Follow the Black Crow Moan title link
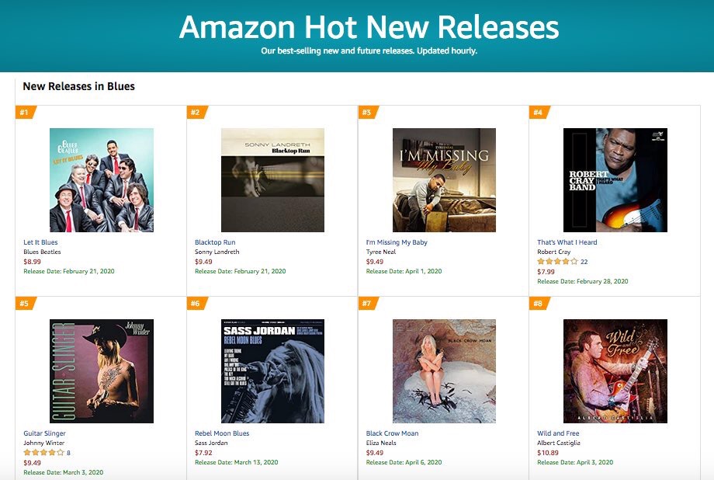This screenshot has height=480, width=714. [392, 433]
